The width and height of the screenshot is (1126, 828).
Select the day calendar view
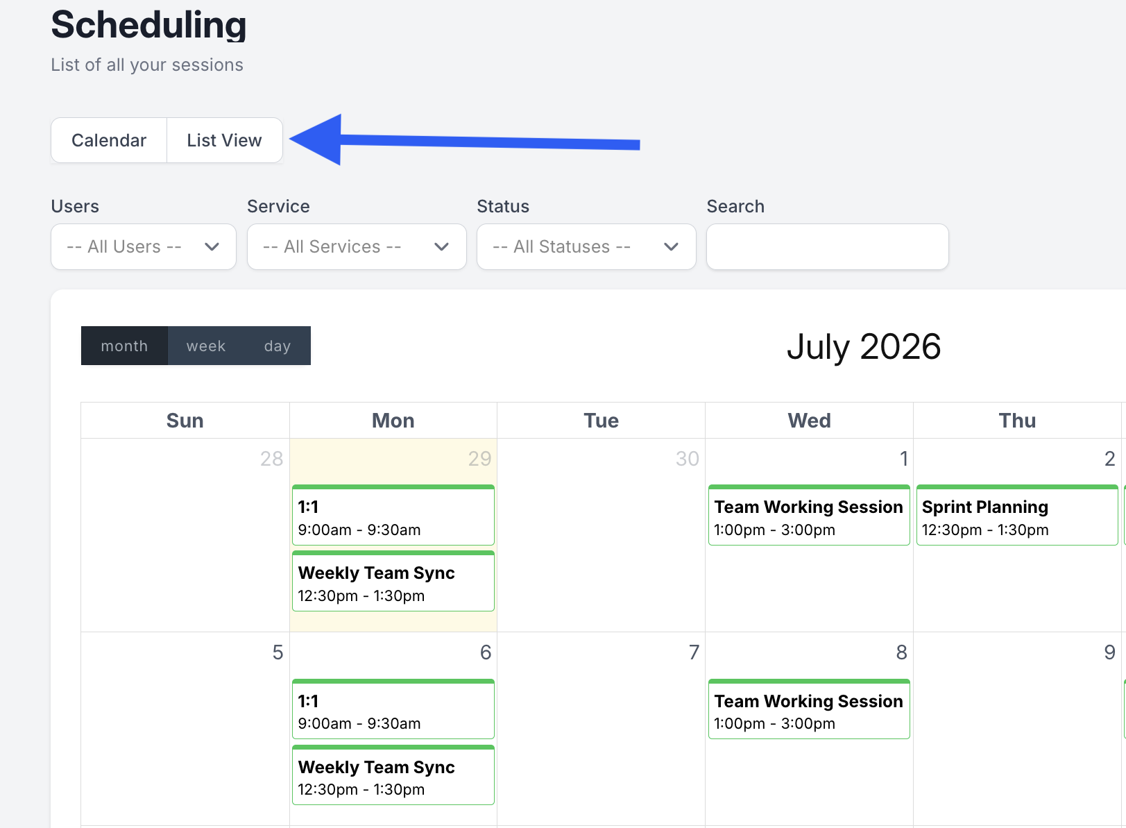click(278, 346)
